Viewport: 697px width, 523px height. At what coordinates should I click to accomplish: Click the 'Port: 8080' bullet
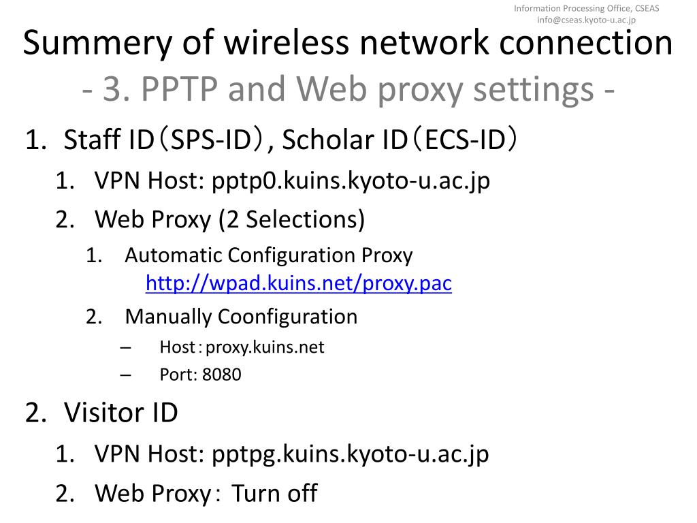coord(201,375)
